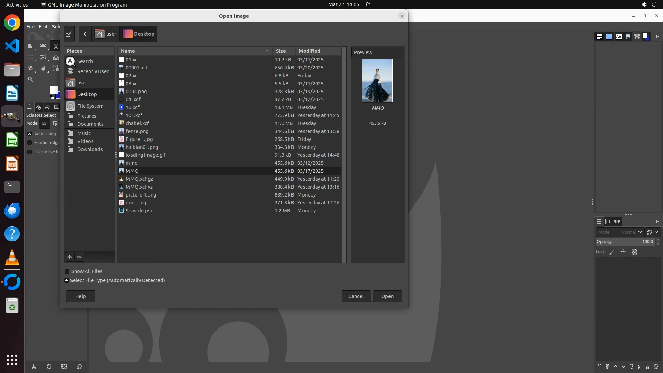Screen dimensions: 663x373
Task: Open the Fonts tab icon
Action: click(x=618, y=37)
